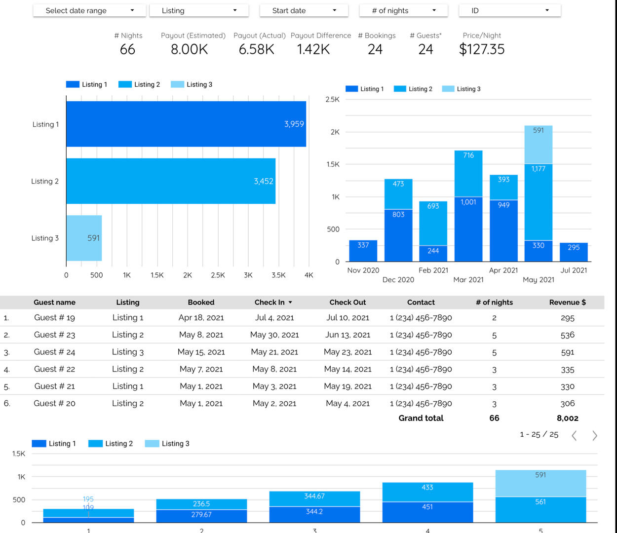Click the Listing 1 horizontal bar showing 3,959
This screenshot has height=533, width=617.
coord(186,124)
